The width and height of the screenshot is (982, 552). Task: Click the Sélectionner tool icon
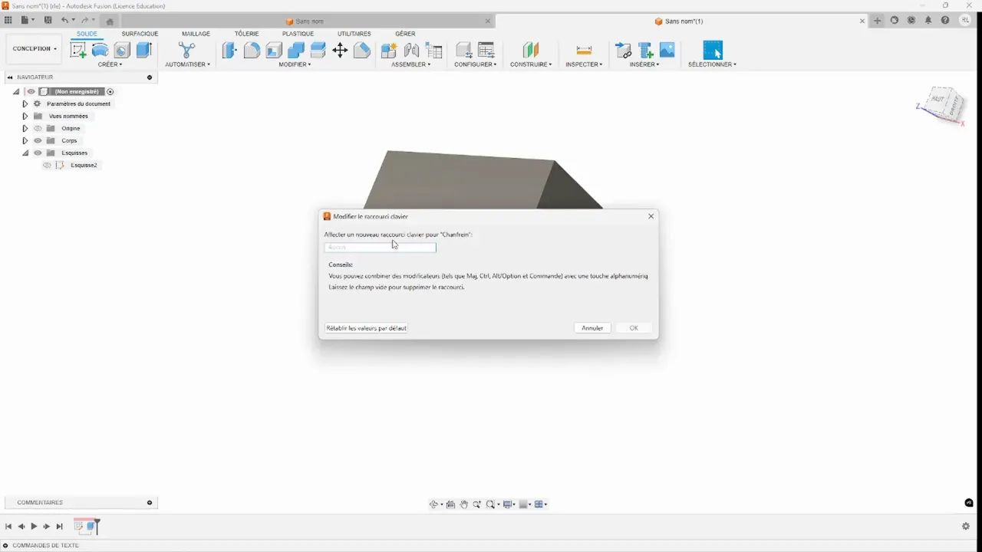click(713, 50)
